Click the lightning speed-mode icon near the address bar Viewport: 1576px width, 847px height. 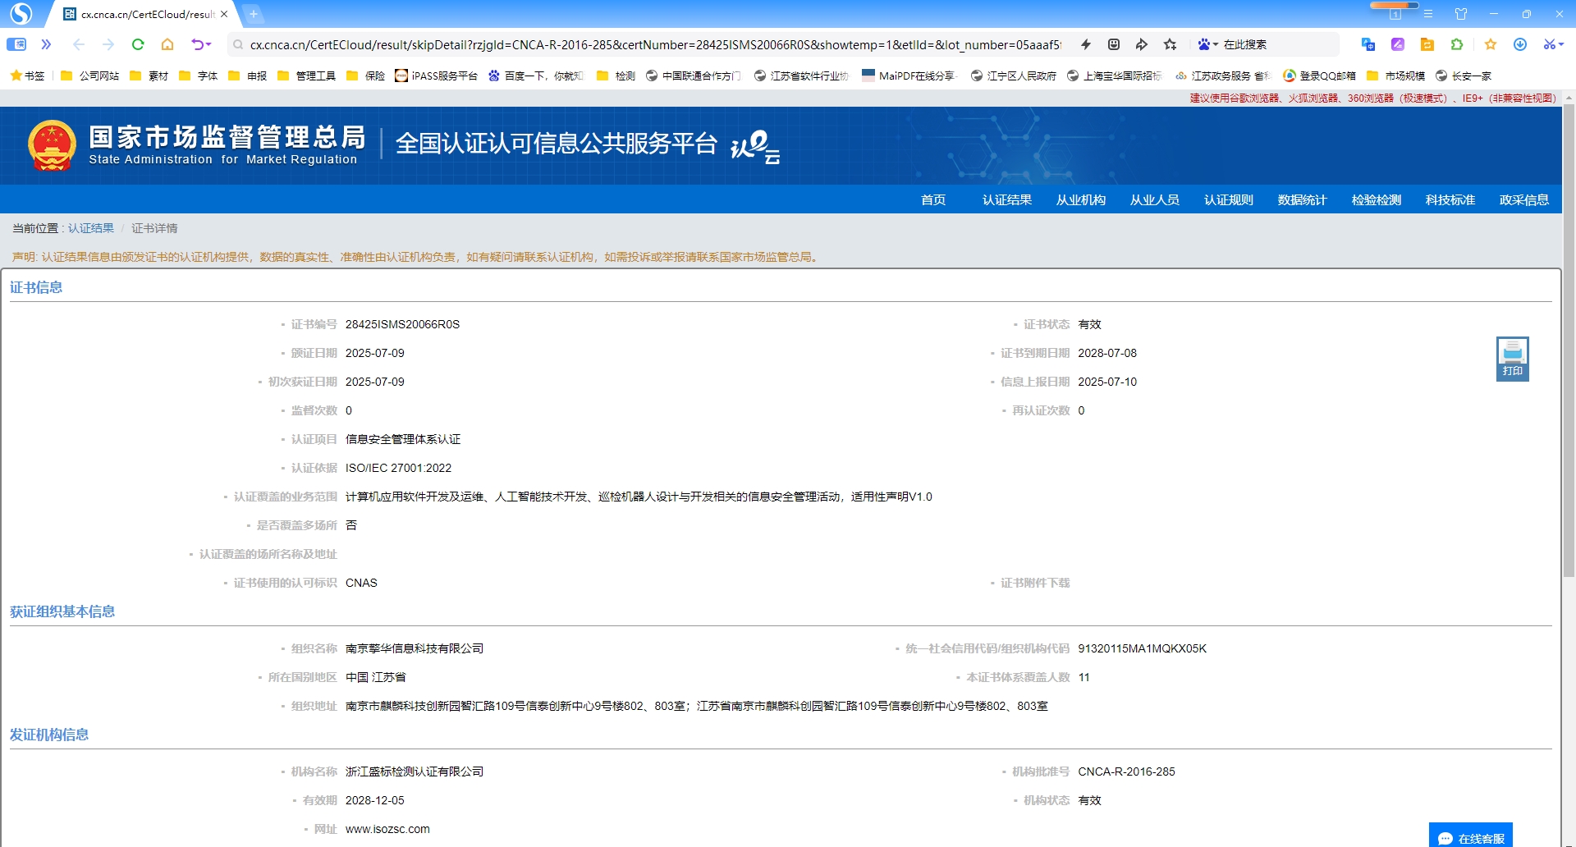point(1085,44)
